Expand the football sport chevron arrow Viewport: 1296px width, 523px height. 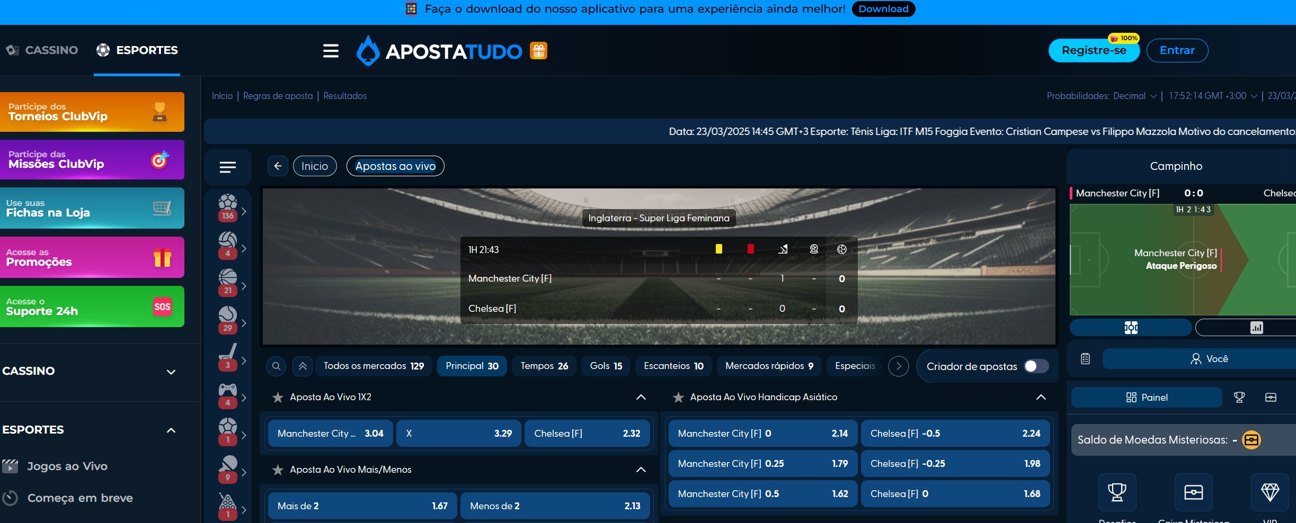coord(244,211)
